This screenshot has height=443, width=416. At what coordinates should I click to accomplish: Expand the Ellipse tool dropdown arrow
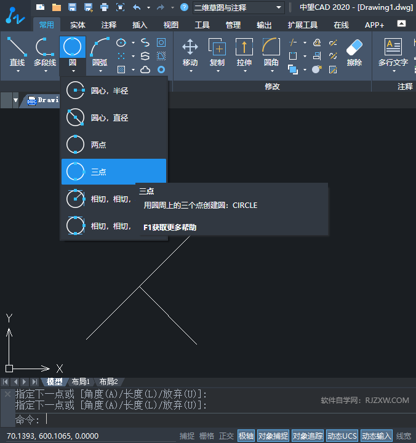[133, 43]
